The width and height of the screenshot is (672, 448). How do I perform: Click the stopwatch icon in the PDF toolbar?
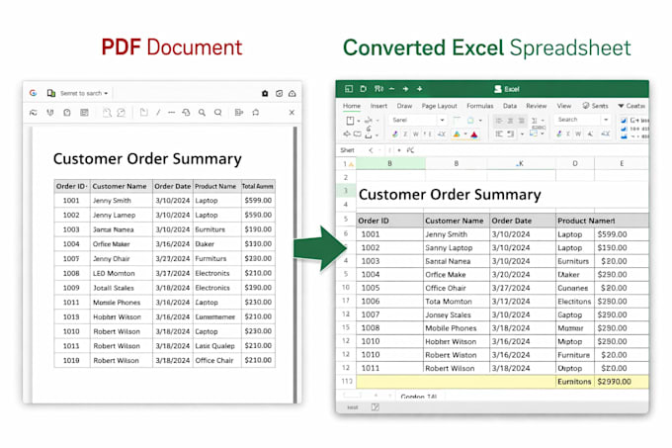(67, 113)
